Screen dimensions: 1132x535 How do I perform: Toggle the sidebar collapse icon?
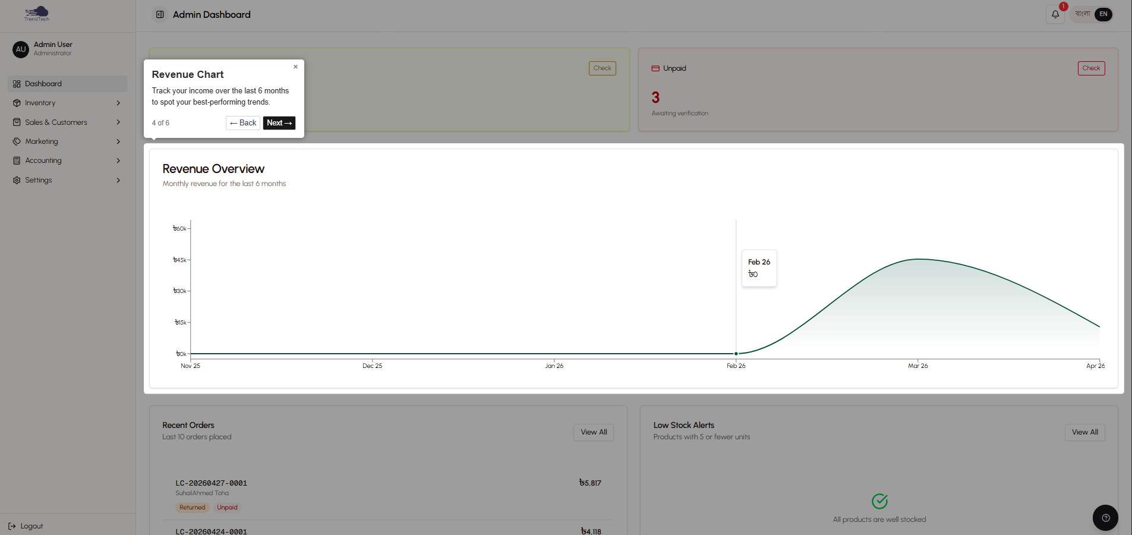[160, 14]
